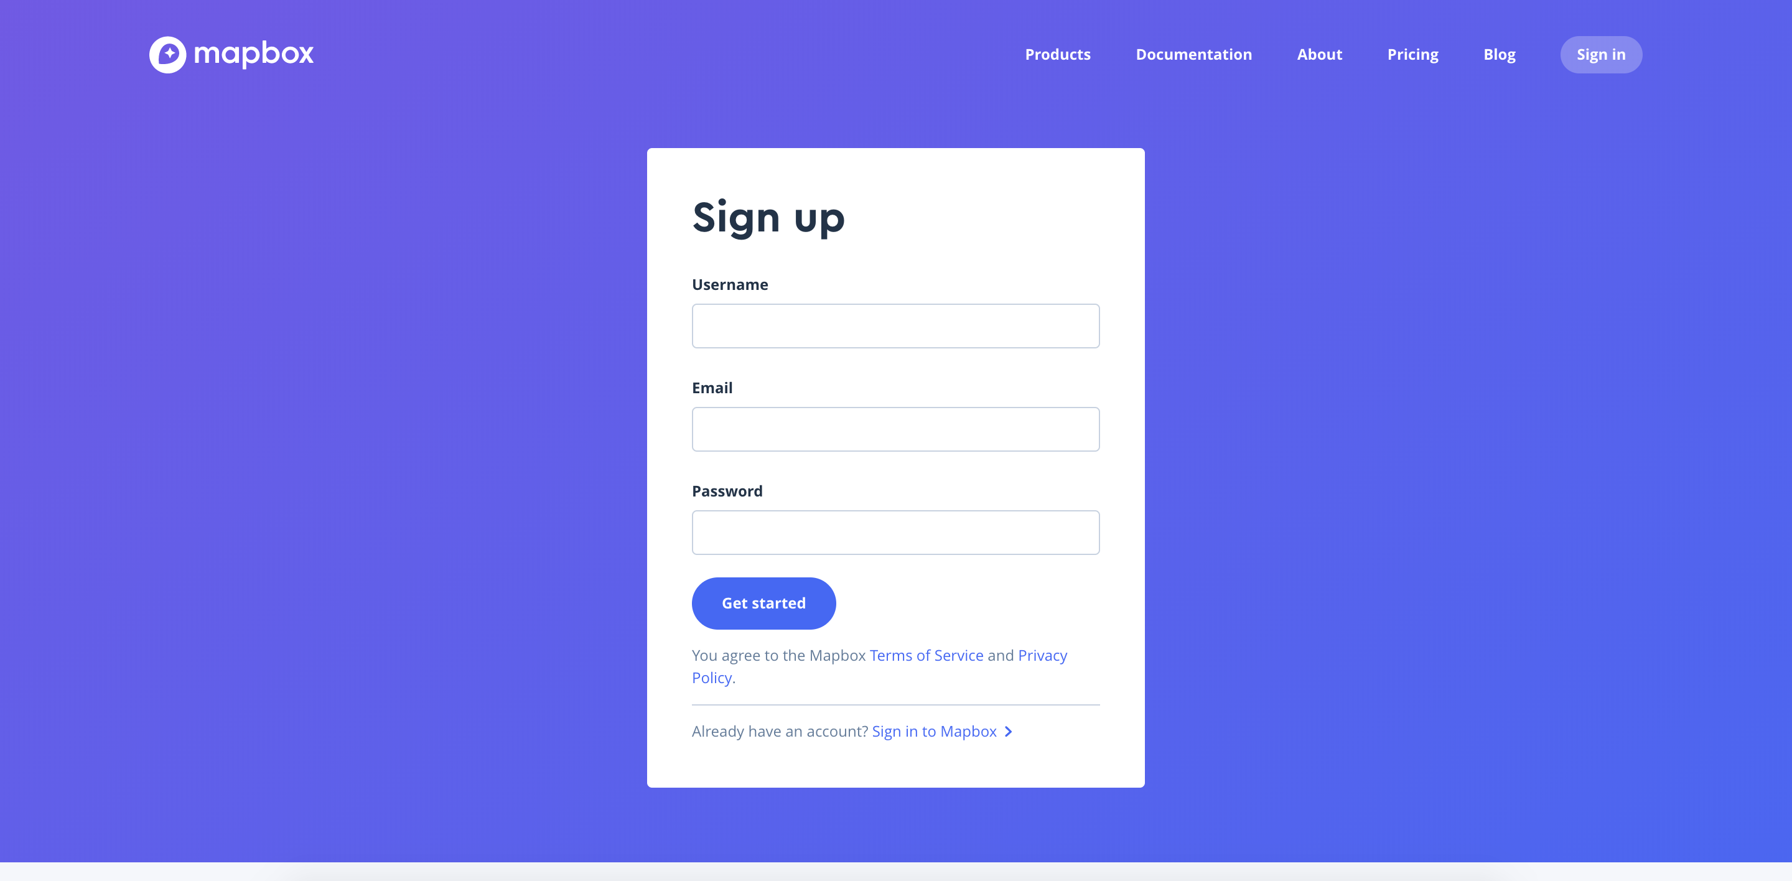Image resolution: width=1792 pixels, height=881 pixels.
Task: Click the Blog navigation item
Action: pos(1500,54)
